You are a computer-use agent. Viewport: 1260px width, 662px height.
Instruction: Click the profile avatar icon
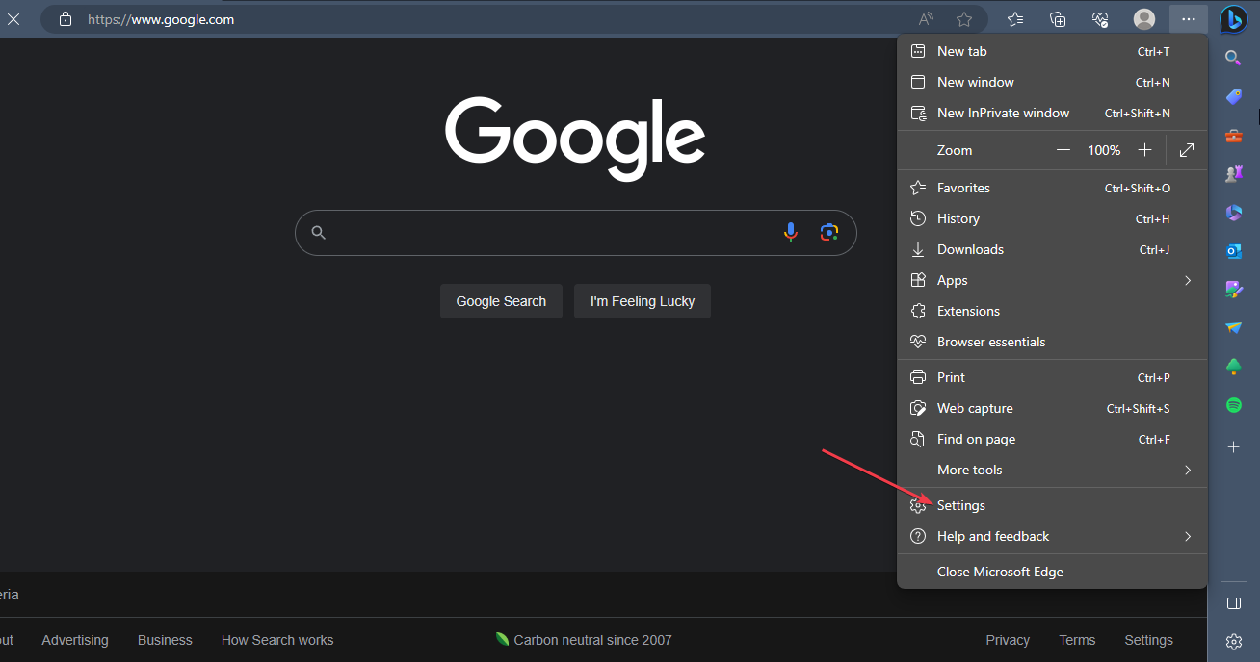[x=1144, y=19]
